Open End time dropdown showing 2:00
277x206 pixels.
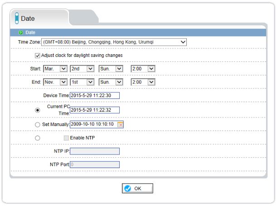tap(143, 82)
